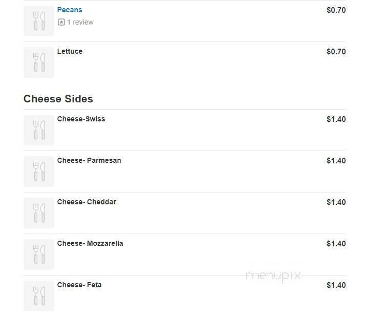Click the Cheese Sides section heading
The height and width of the screenshot is (318, 365).
tap(58, 99)
